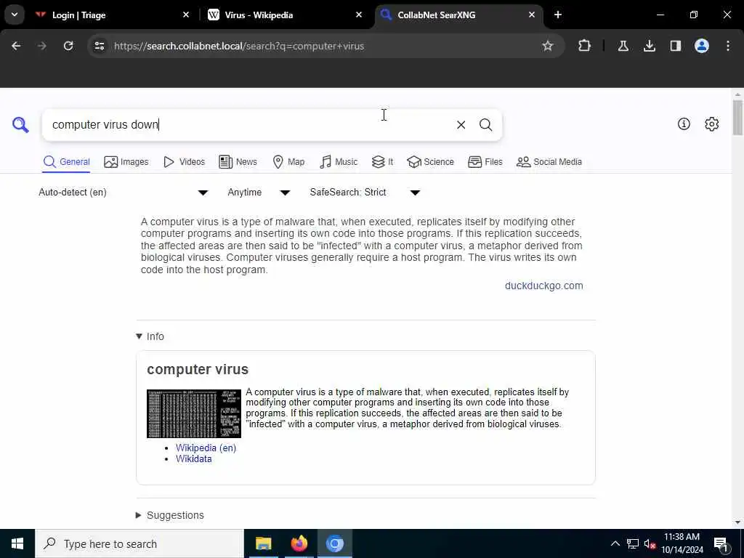Screen dimensions: 744x558
Task: Open the tab search dropdown arrow
Action: (15, 15)
